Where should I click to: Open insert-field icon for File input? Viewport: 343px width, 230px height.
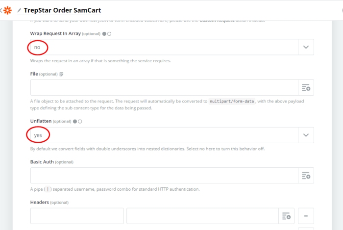pos(306,87)
